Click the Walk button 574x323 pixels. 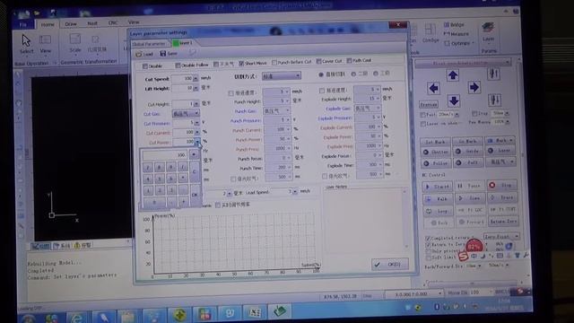point(439,199)
